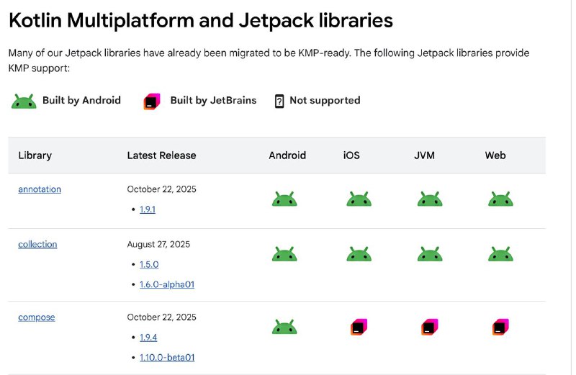
Task: Open the collection library link
Action: coord(37,244)
